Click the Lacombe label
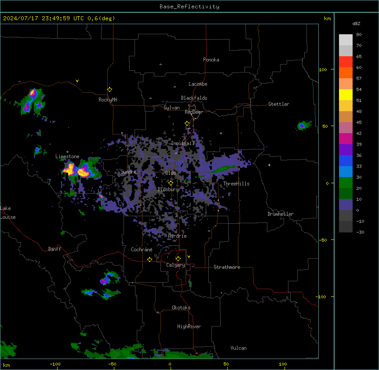This screenshot has width=379, height=370. (198, 84)
